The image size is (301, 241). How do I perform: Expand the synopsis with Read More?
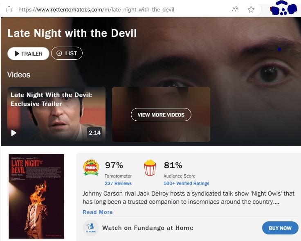(97, 212)
